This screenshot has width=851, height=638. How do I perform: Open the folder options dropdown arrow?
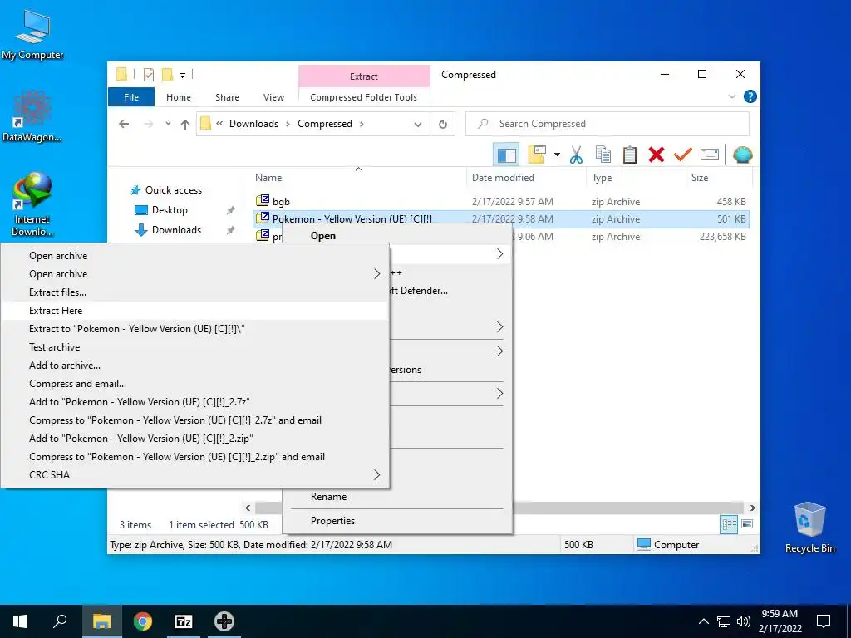coord(557,155)
